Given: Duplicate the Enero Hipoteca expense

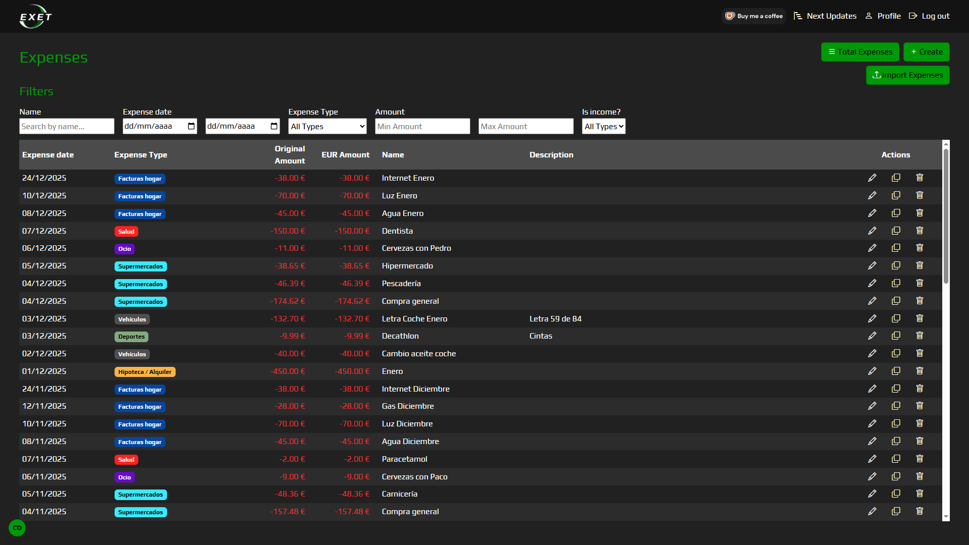Looking at the screenshot, I should 896,371.
